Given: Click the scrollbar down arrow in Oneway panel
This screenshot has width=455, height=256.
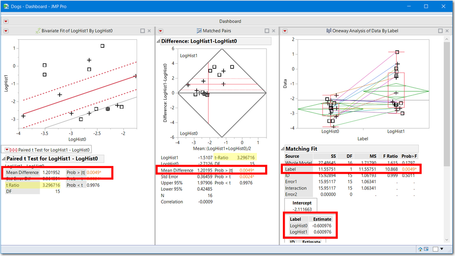Looking at the screenshot, I should 447,240.
